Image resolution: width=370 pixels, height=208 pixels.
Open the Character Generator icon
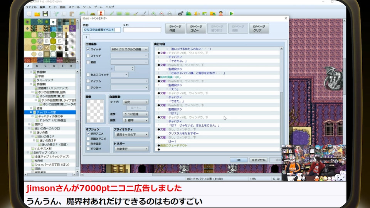pos(221,14)
